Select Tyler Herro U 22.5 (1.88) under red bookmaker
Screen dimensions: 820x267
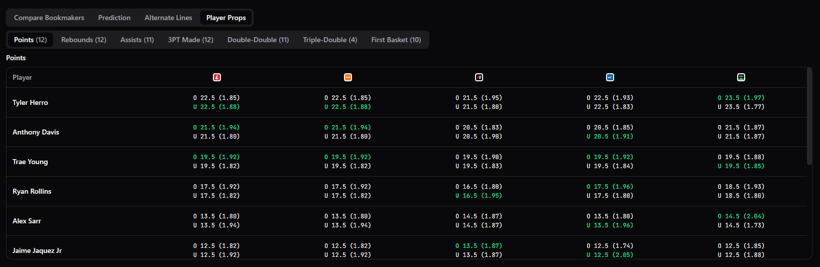pyautogui.click(x=217, y=107)
